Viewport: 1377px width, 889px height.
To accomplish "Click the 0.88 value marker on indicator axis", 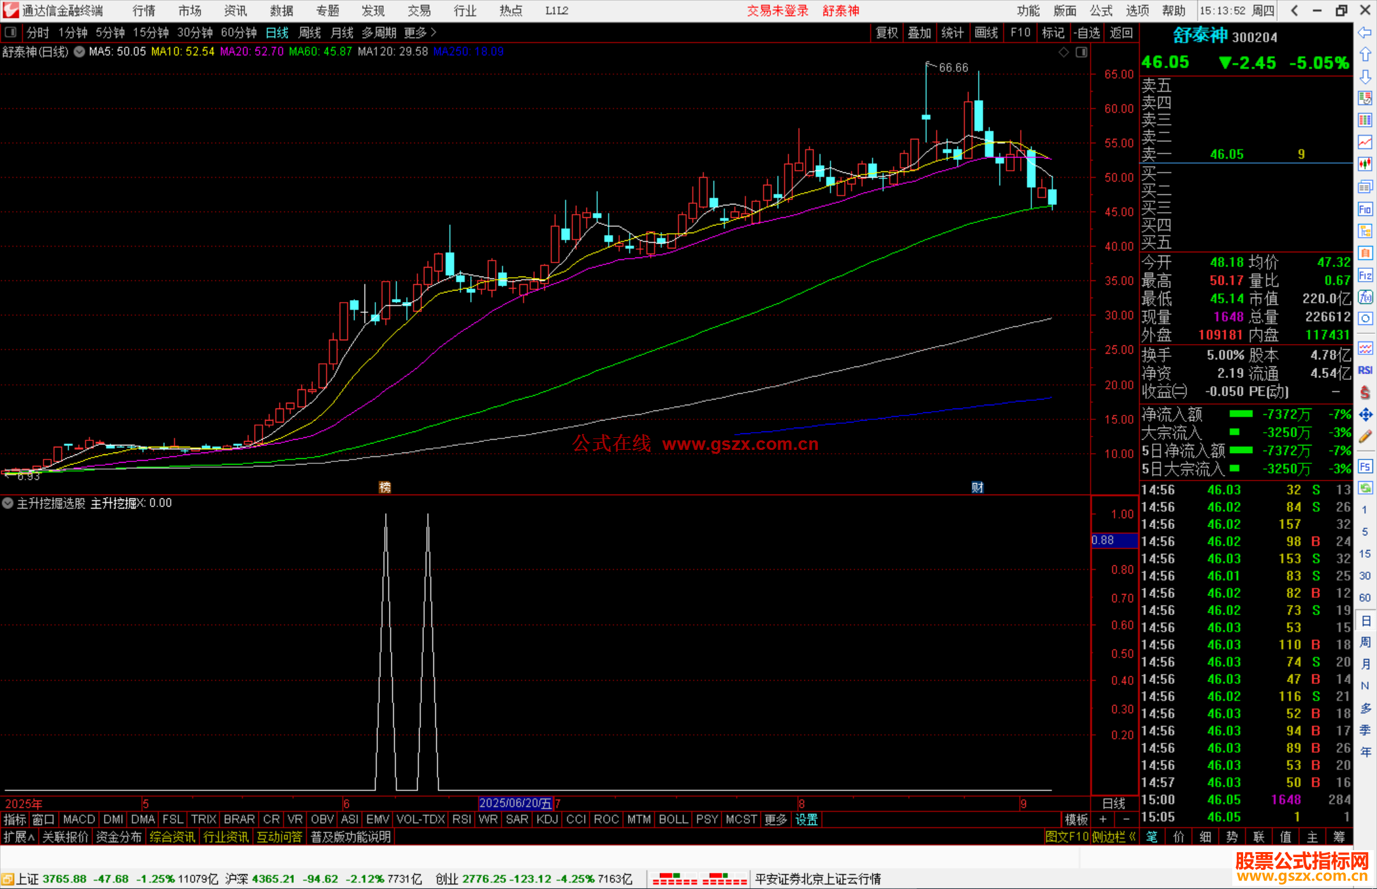I will click(1114, 540).
